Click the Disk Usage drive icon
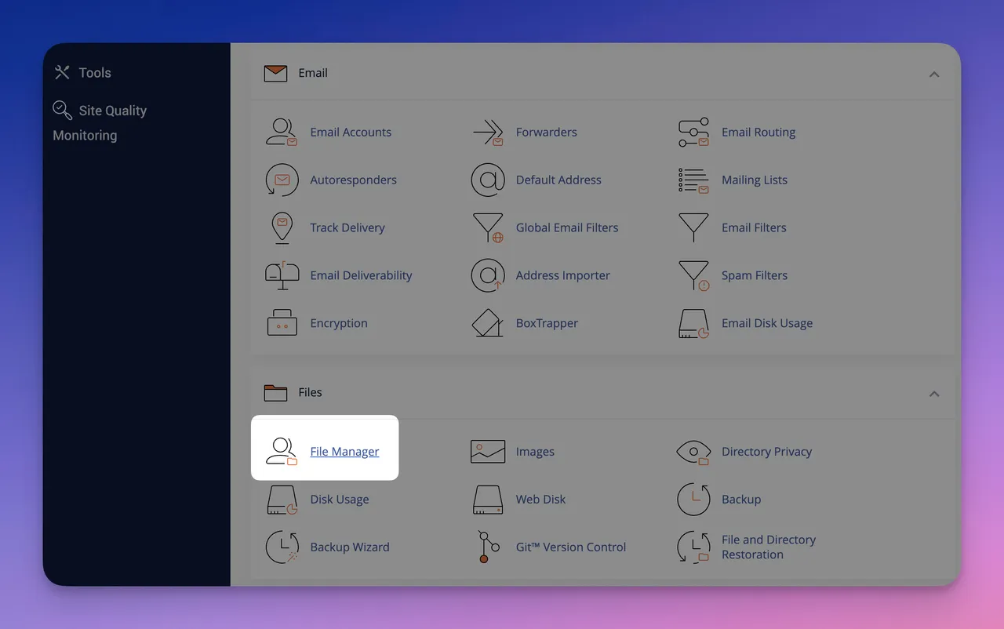This screenshot has height=629, width=1004. click(x=282, y=500)
